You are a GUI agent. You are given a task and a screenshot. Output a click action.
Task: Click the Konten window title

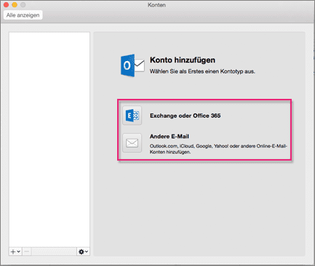pos(156,5)
